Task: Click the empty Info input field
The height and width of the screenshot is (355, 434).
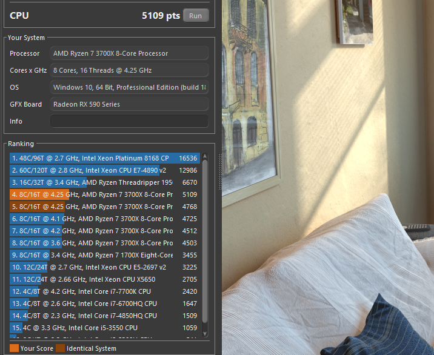Action: pos(129,121)
